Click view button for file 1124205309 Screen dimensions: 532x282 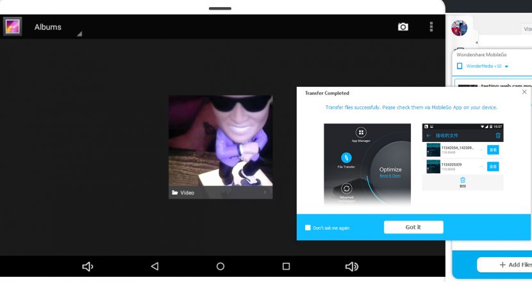pos(493,166)
